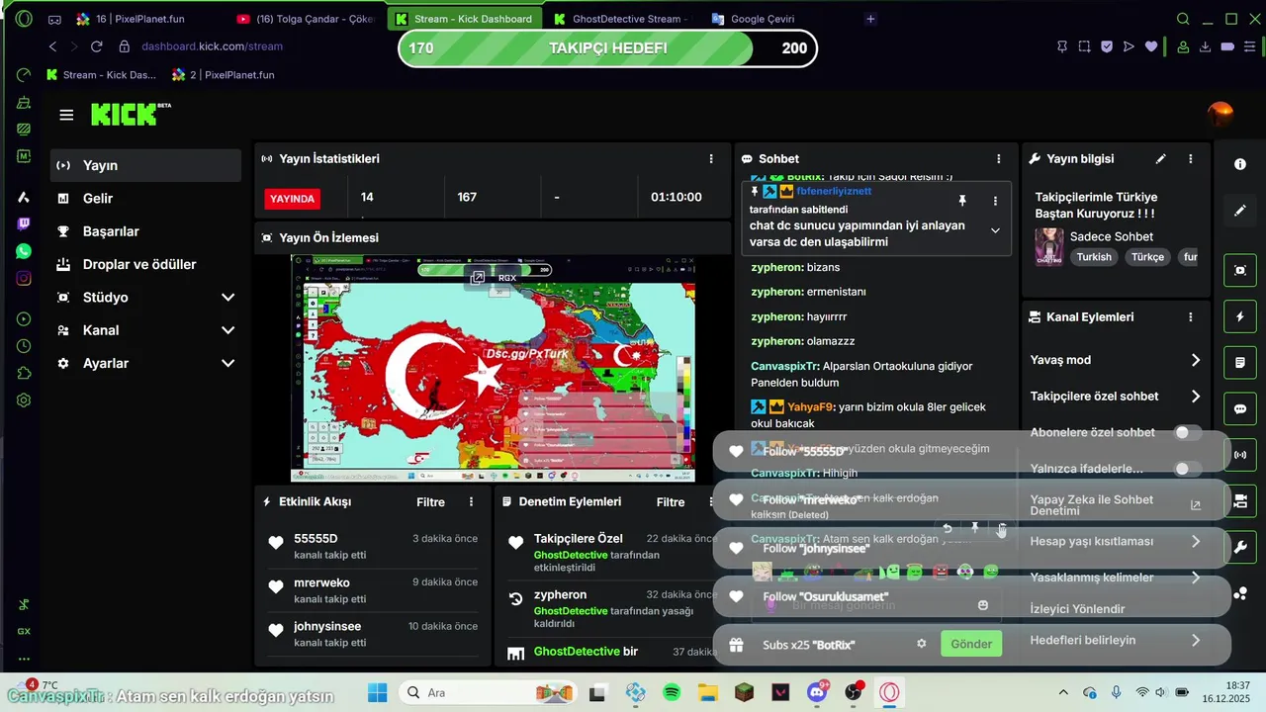Open Spotify from the taskbar
Viewport: 1266px width, 712px height.
point(671,692)
